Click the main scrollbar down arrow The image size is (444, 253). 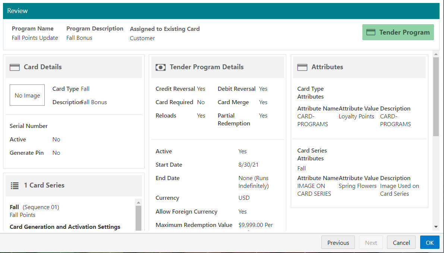click(436, 227)
